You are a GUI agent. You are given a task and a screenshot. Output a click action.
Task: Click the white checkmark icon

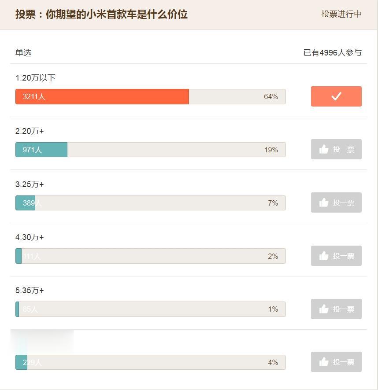336,96
